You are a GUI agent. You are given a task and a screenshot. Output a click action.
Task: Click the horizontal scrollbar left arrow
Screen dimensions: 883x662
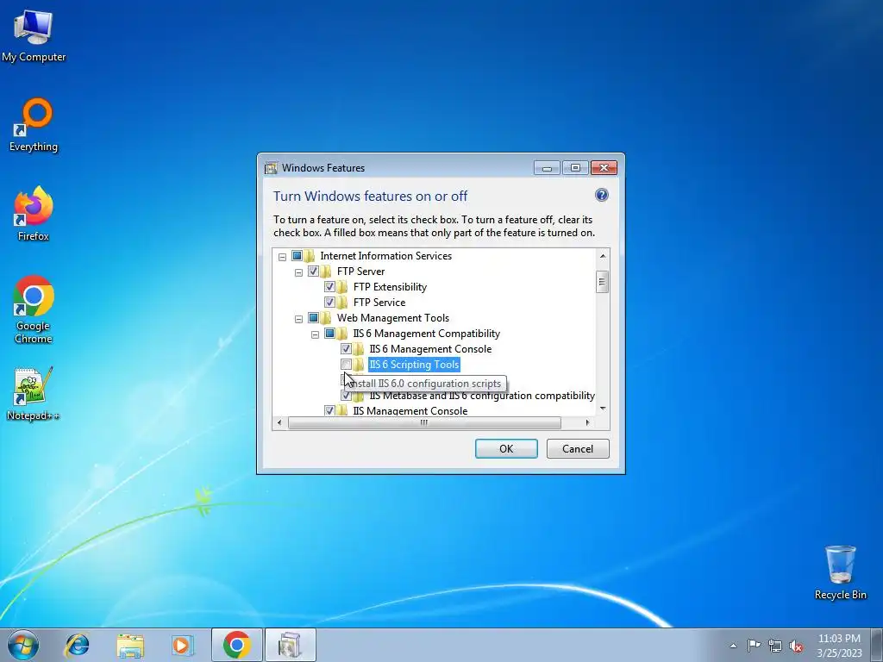click(280, 422)
